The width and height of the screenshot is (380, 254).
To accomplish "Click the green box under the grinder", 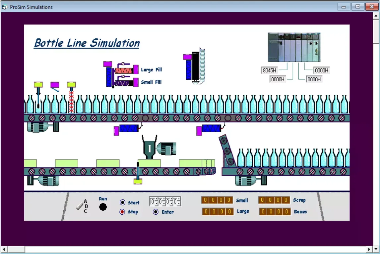I will tap(149, 163).
